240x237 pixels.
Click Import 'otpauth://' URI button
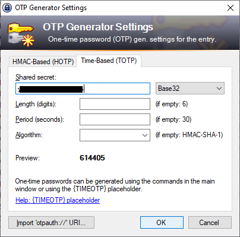[51, 223]
